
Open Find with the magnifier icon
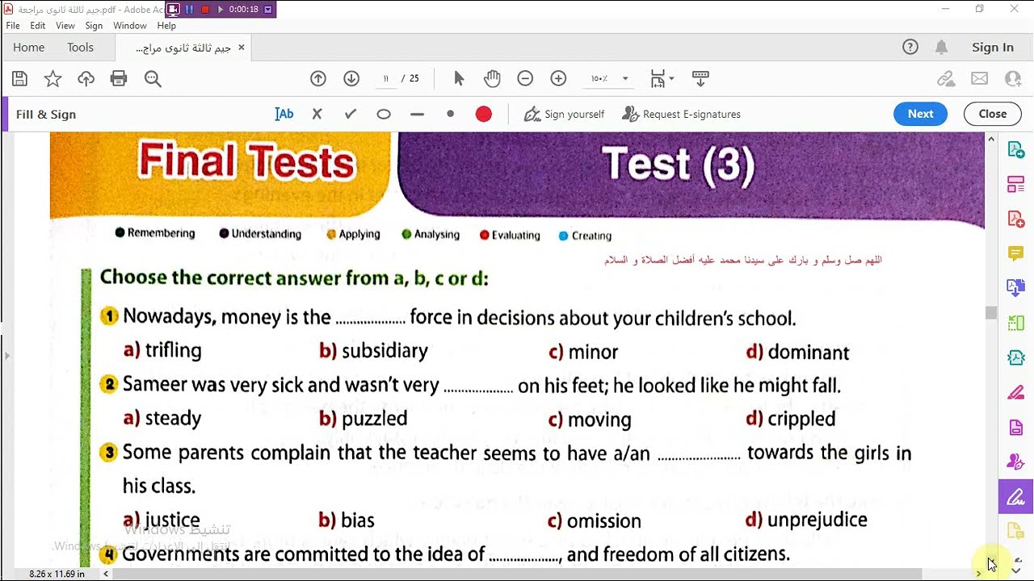[x=153, y=78]
